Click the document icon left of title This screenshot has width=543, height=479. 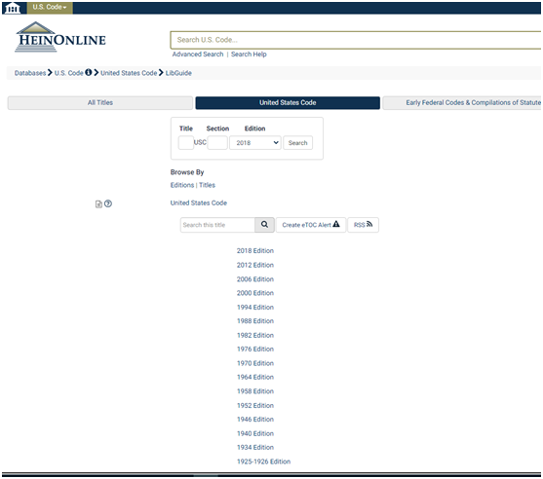[98, 204]
